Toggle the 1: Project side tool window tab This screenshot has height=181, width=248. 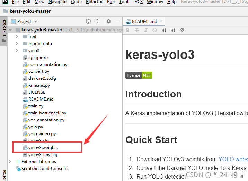point(4,31)
